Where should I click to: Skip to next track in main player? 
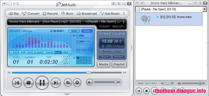tap(56, 83)
